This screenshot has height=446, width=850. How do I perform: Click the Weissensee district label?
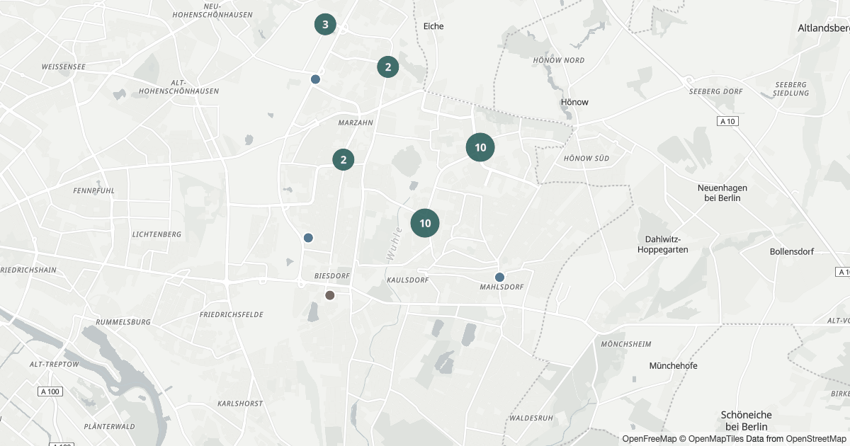click(64, 67)
